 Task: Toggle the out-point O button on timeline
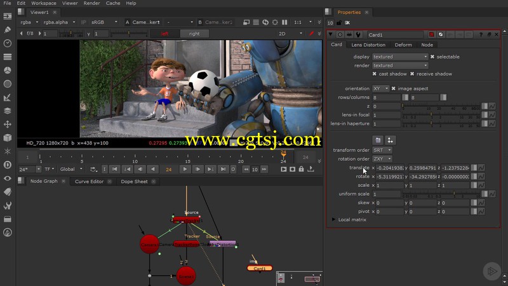(x=233, y=169)
